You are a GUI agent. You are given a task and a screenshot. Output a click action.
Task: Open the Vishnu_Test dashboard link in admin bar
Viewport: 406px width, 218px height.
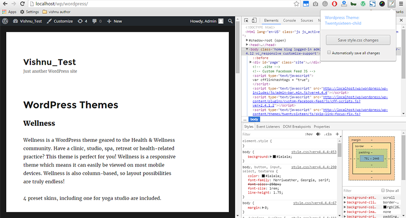click(28, 21)
